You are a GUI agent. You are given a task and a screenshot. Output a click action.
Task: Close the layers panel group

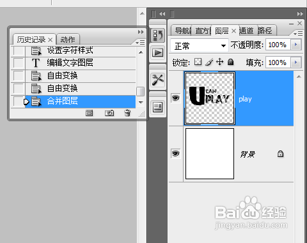pyautogui.click(x=299, y=23)
